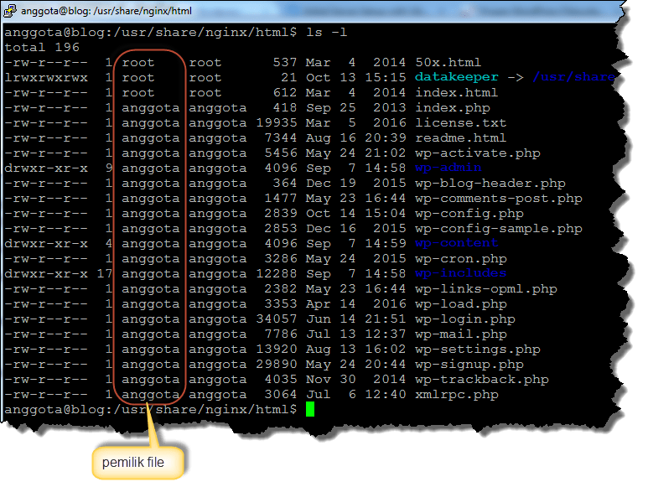Select the file name 50x.html
648x487 pixels.
pyautogui.click(x=448, y=62)
